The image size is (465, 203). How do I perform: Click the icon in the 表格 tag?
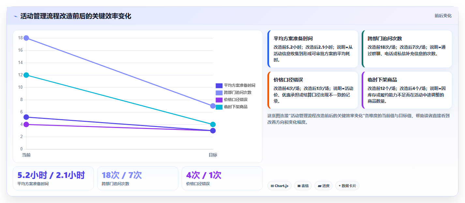[x=299, y=186]
